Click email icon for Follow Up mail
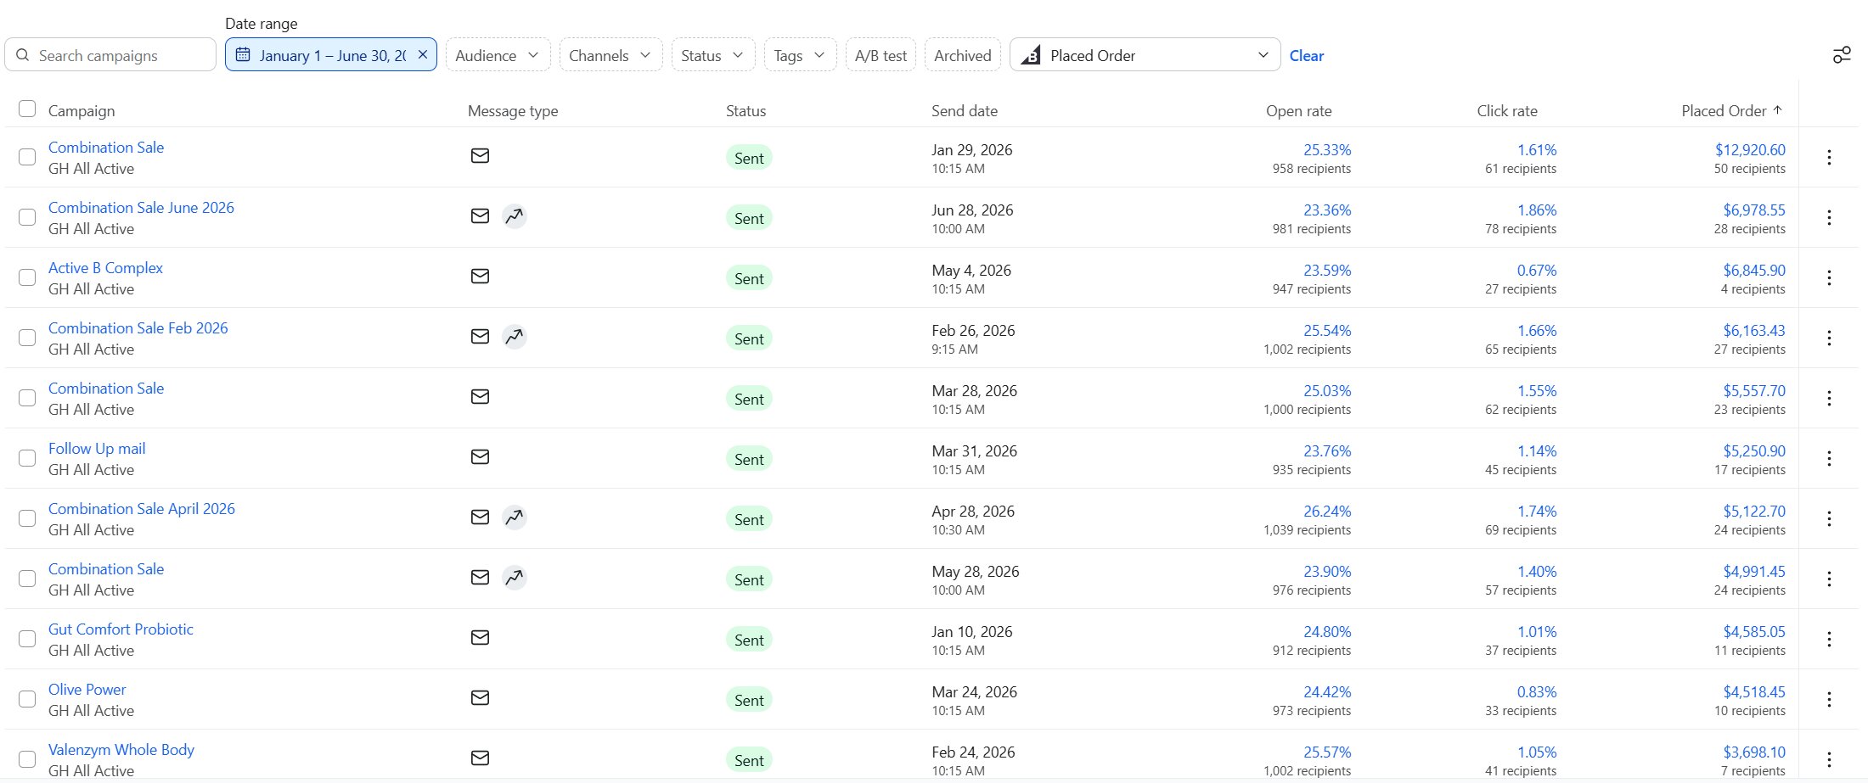The width and height of the screenshot is (1868, 783). click(480, 456)
